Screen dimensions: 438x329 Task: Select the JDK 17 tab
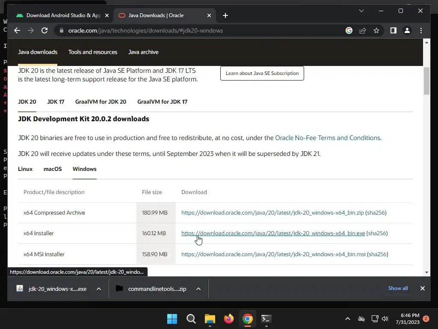[x=56, y=102]
